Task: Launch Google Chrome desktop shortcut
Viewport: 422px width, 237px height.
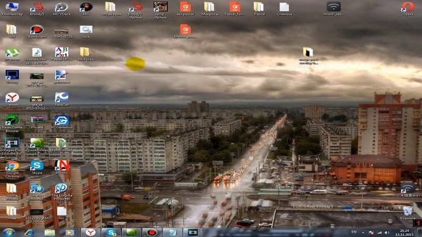Action: [12, 169]
